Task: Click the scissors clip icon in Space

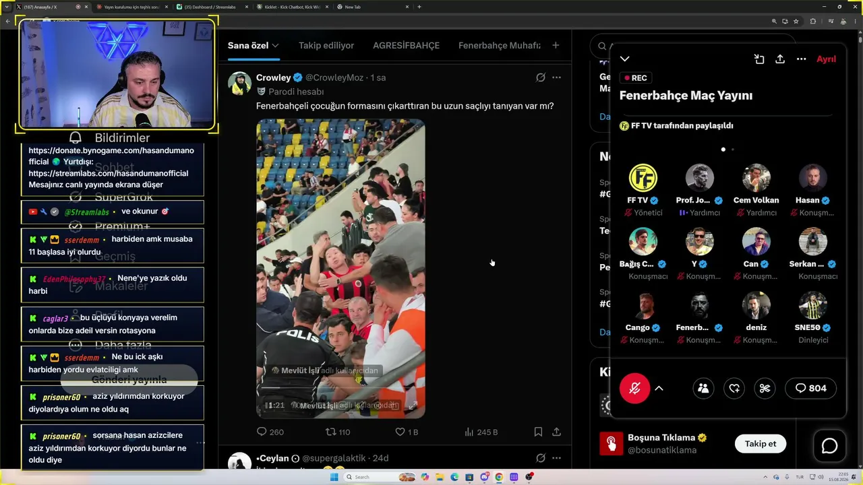Action: point(765,388)
